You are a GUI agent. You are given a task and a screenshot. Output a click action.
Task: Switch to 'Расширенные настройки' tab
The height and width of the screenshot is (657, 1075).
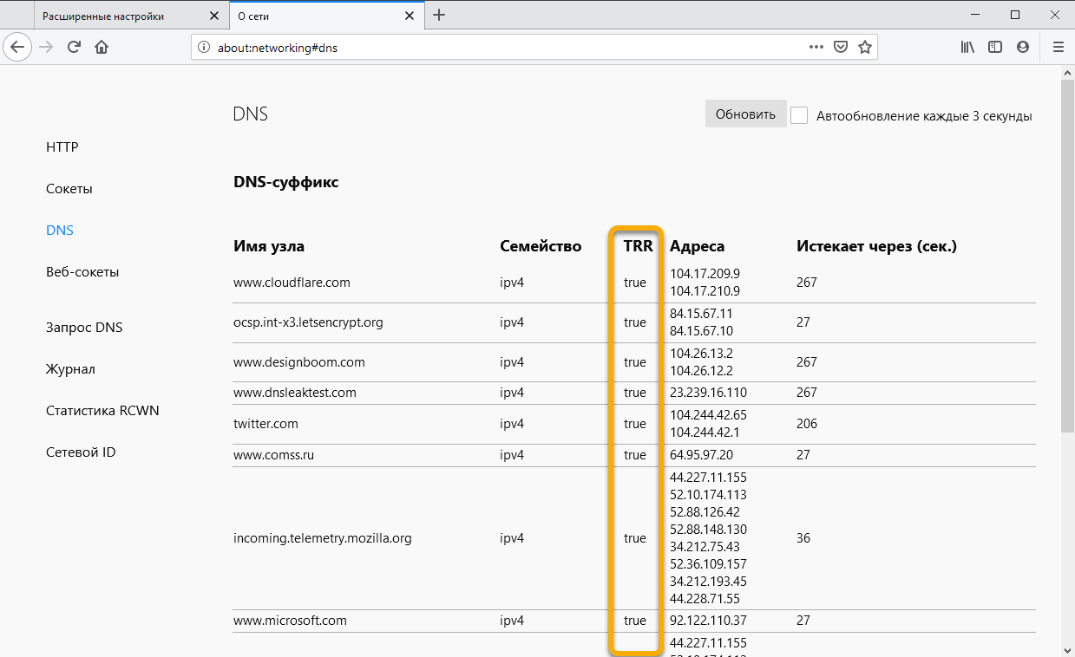131,16
